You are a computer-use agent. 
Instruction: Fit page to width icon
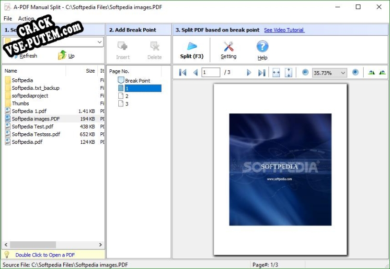(276, 73)
